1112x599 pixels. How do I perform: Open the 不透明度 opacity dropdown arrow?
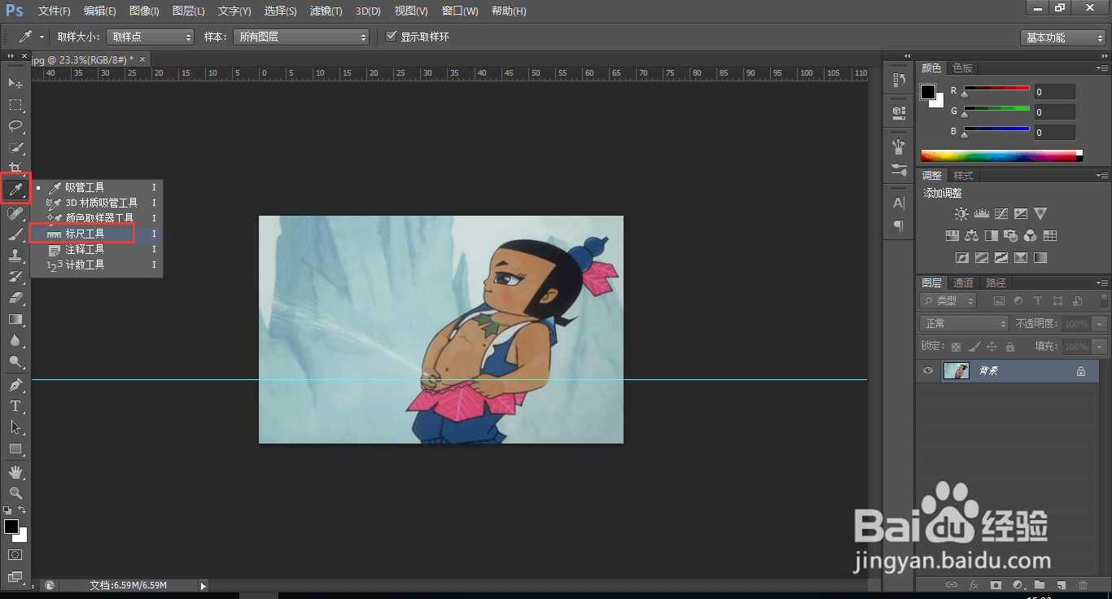[1100, 324]
